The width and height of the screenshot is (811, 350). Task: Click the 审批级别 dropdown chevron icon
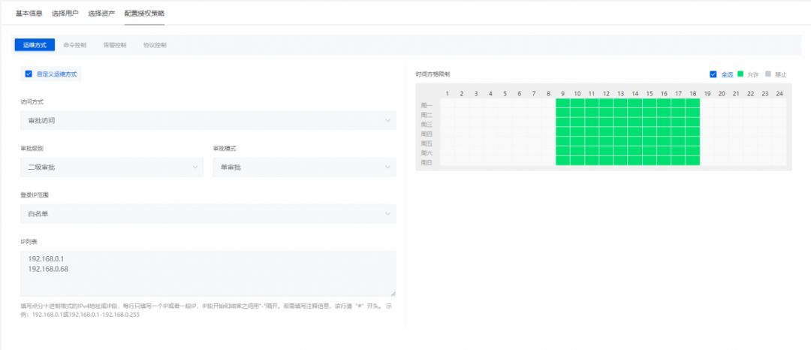[195, 167]
